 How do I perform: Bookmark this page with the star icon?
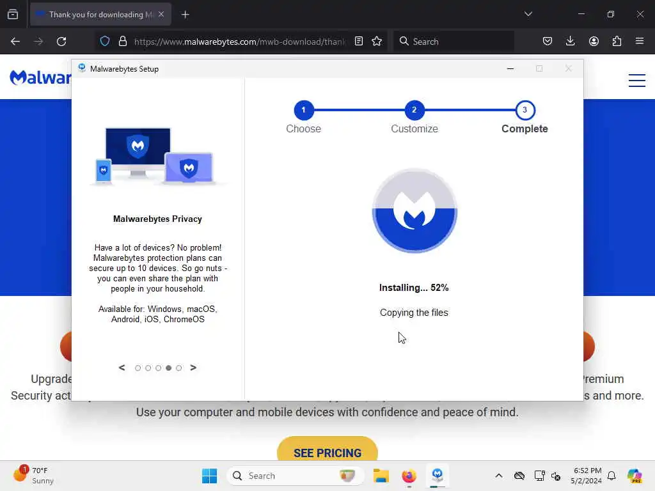click(377, 41)
